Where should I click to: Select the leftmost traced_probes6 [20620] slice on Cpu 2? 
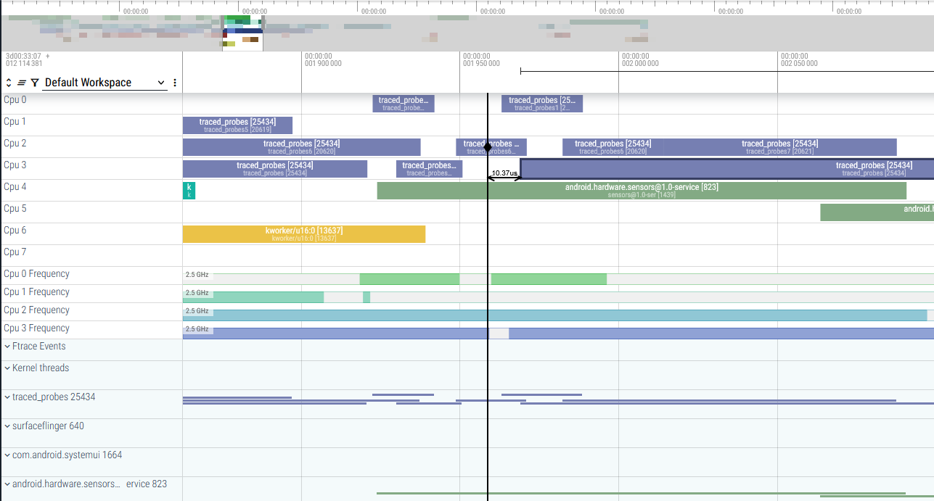301,147
